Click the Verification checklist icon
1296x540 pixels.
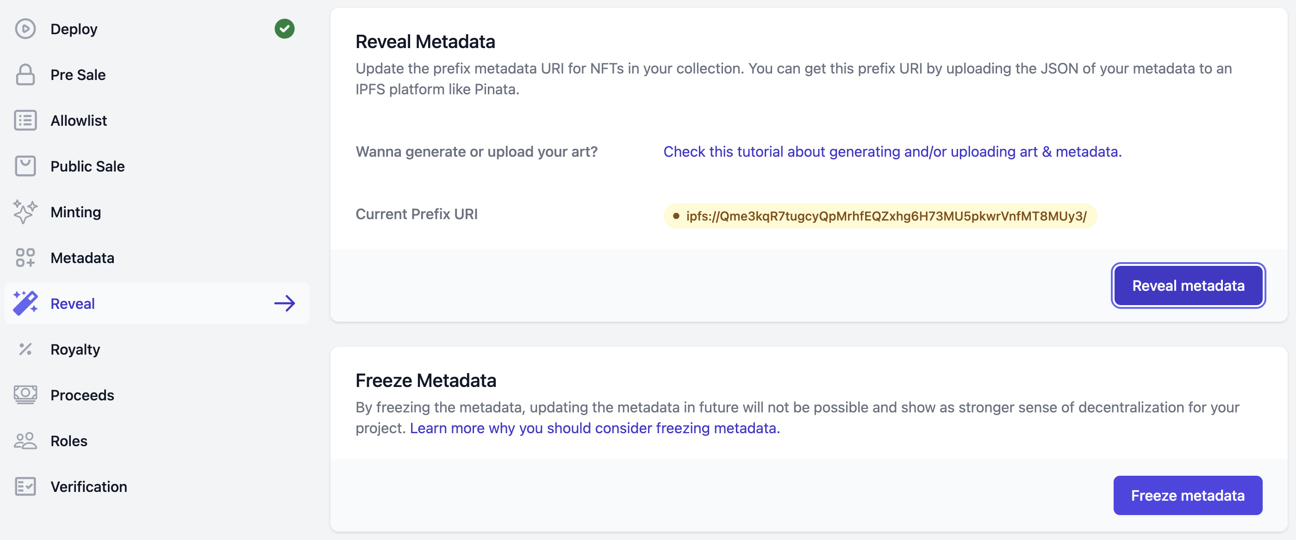(25, 486)
